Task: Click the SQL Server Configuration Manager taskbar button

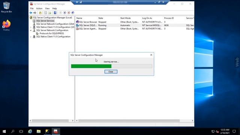Action: coord(56,131)
